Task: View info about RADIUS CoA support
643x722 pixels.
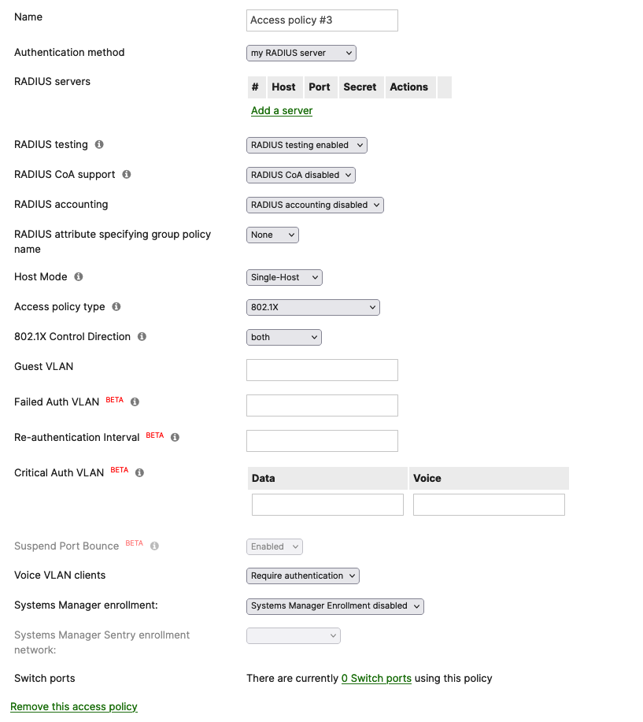Action: [x=126, y=175]
